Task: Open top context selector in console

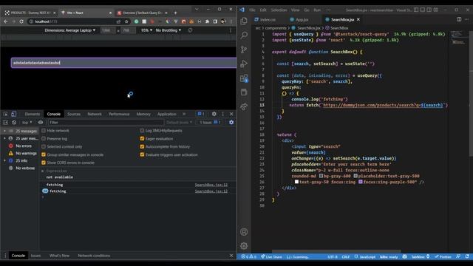Action: tap(27, 123)
